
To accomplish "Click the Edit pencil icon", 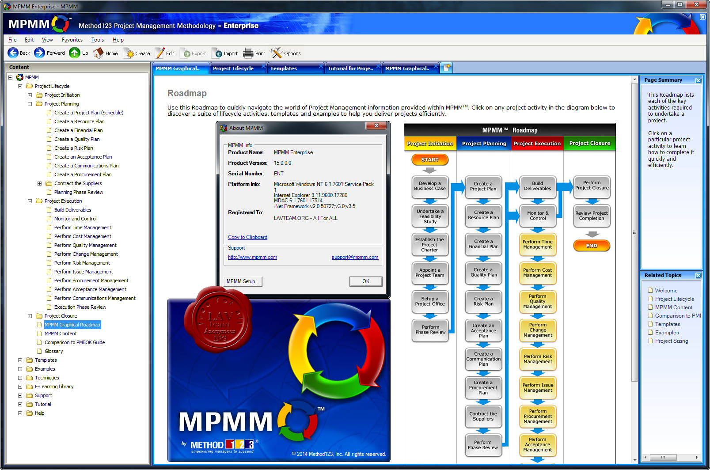I will (159, 53).
